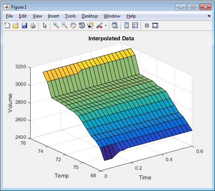Viewport: 215px width, 191px height.
Task: Open the File menu
Action: tap(9, 16)
